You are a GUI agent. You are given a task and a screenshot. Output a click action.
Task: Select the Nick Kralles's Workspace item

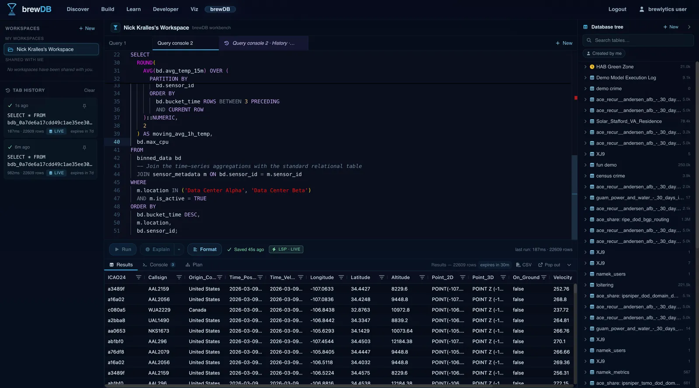pyautogui.click(x=51, y=49)
